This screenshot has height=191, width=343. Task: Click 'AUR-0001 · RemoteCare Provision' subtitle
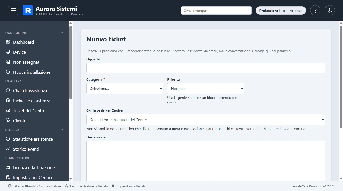click(x=60, y=14)
